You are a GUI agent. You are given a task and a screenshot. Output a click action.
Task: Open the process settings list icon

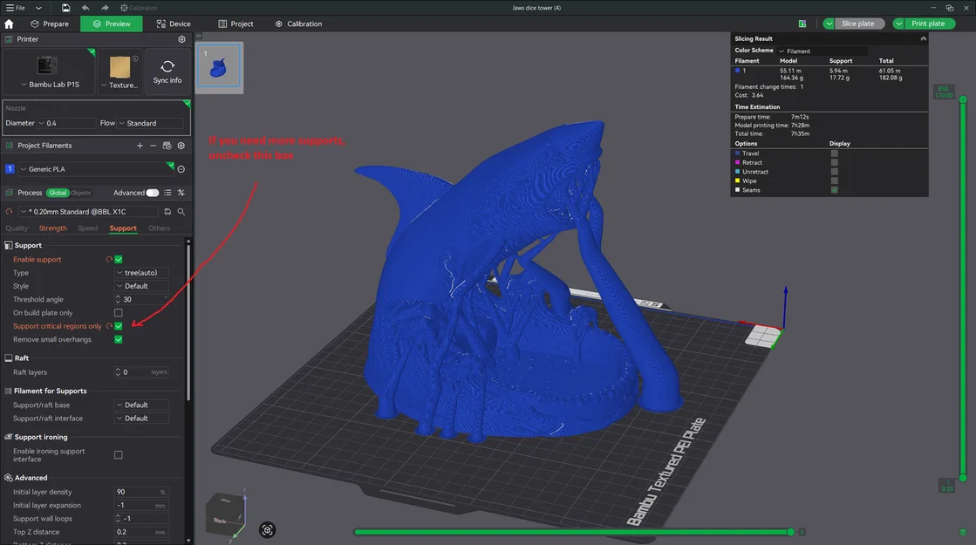167,193
